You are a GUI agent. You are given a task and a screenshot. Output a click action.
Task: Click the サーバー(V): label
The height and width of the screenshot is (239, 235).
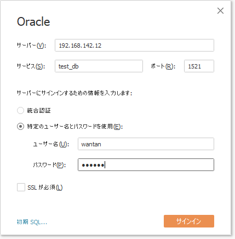tap(31, 45)
